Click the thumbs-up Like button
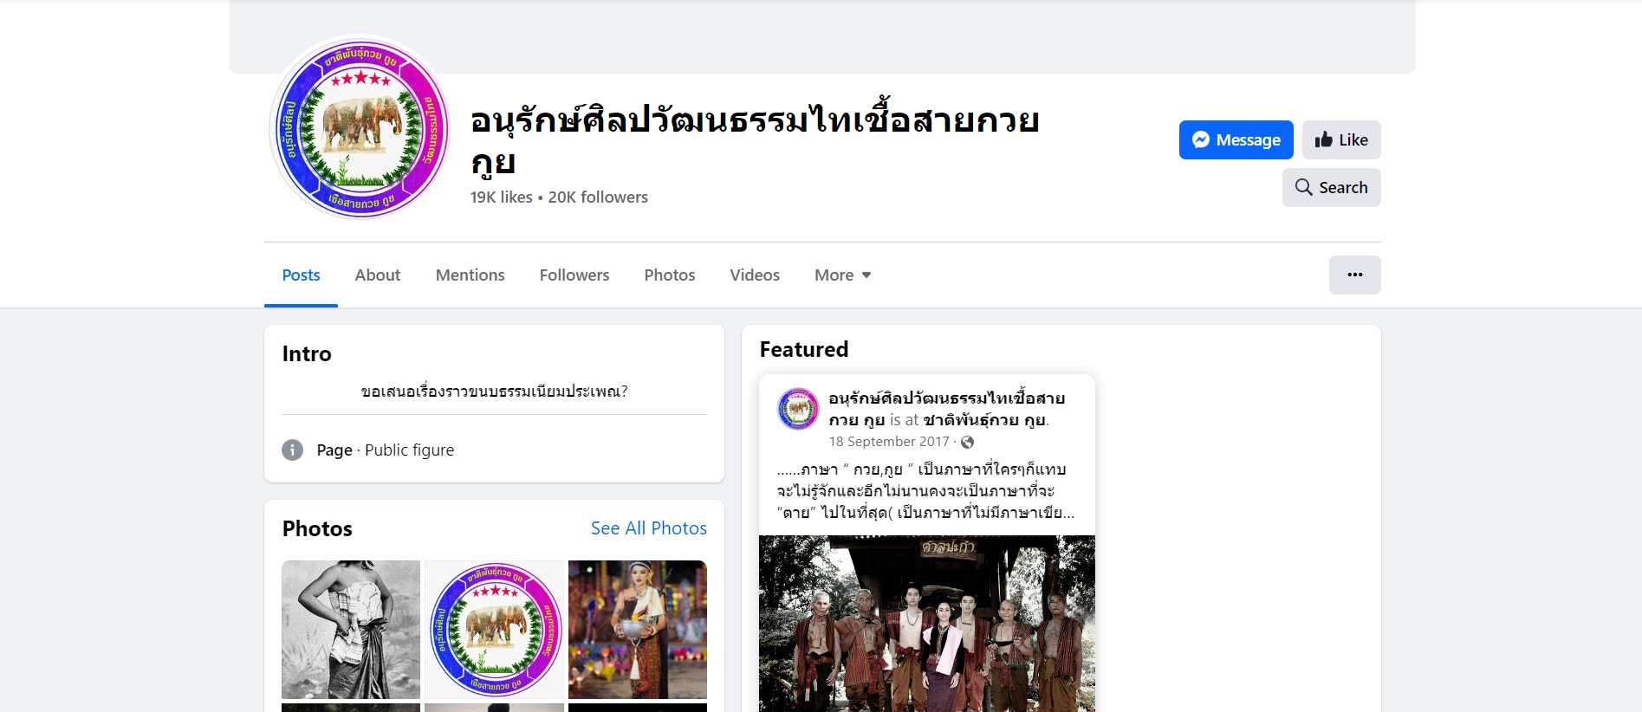This screenshot has height=712, width=1642. point(1340,140)
